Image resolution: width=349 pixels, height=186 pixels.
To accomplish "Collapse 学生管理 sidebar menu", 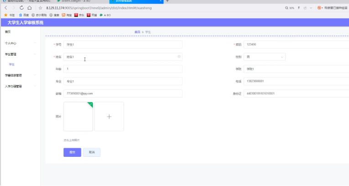I will pyautogui.click(x=21, y=54).
